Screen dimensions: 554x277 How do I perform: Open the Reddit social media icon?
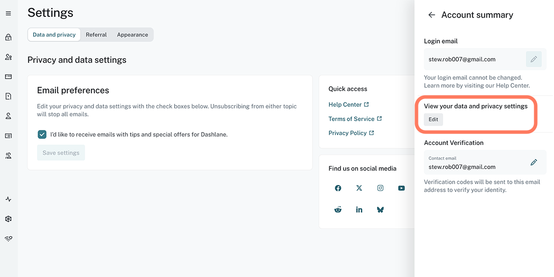[x=338, y=210]
